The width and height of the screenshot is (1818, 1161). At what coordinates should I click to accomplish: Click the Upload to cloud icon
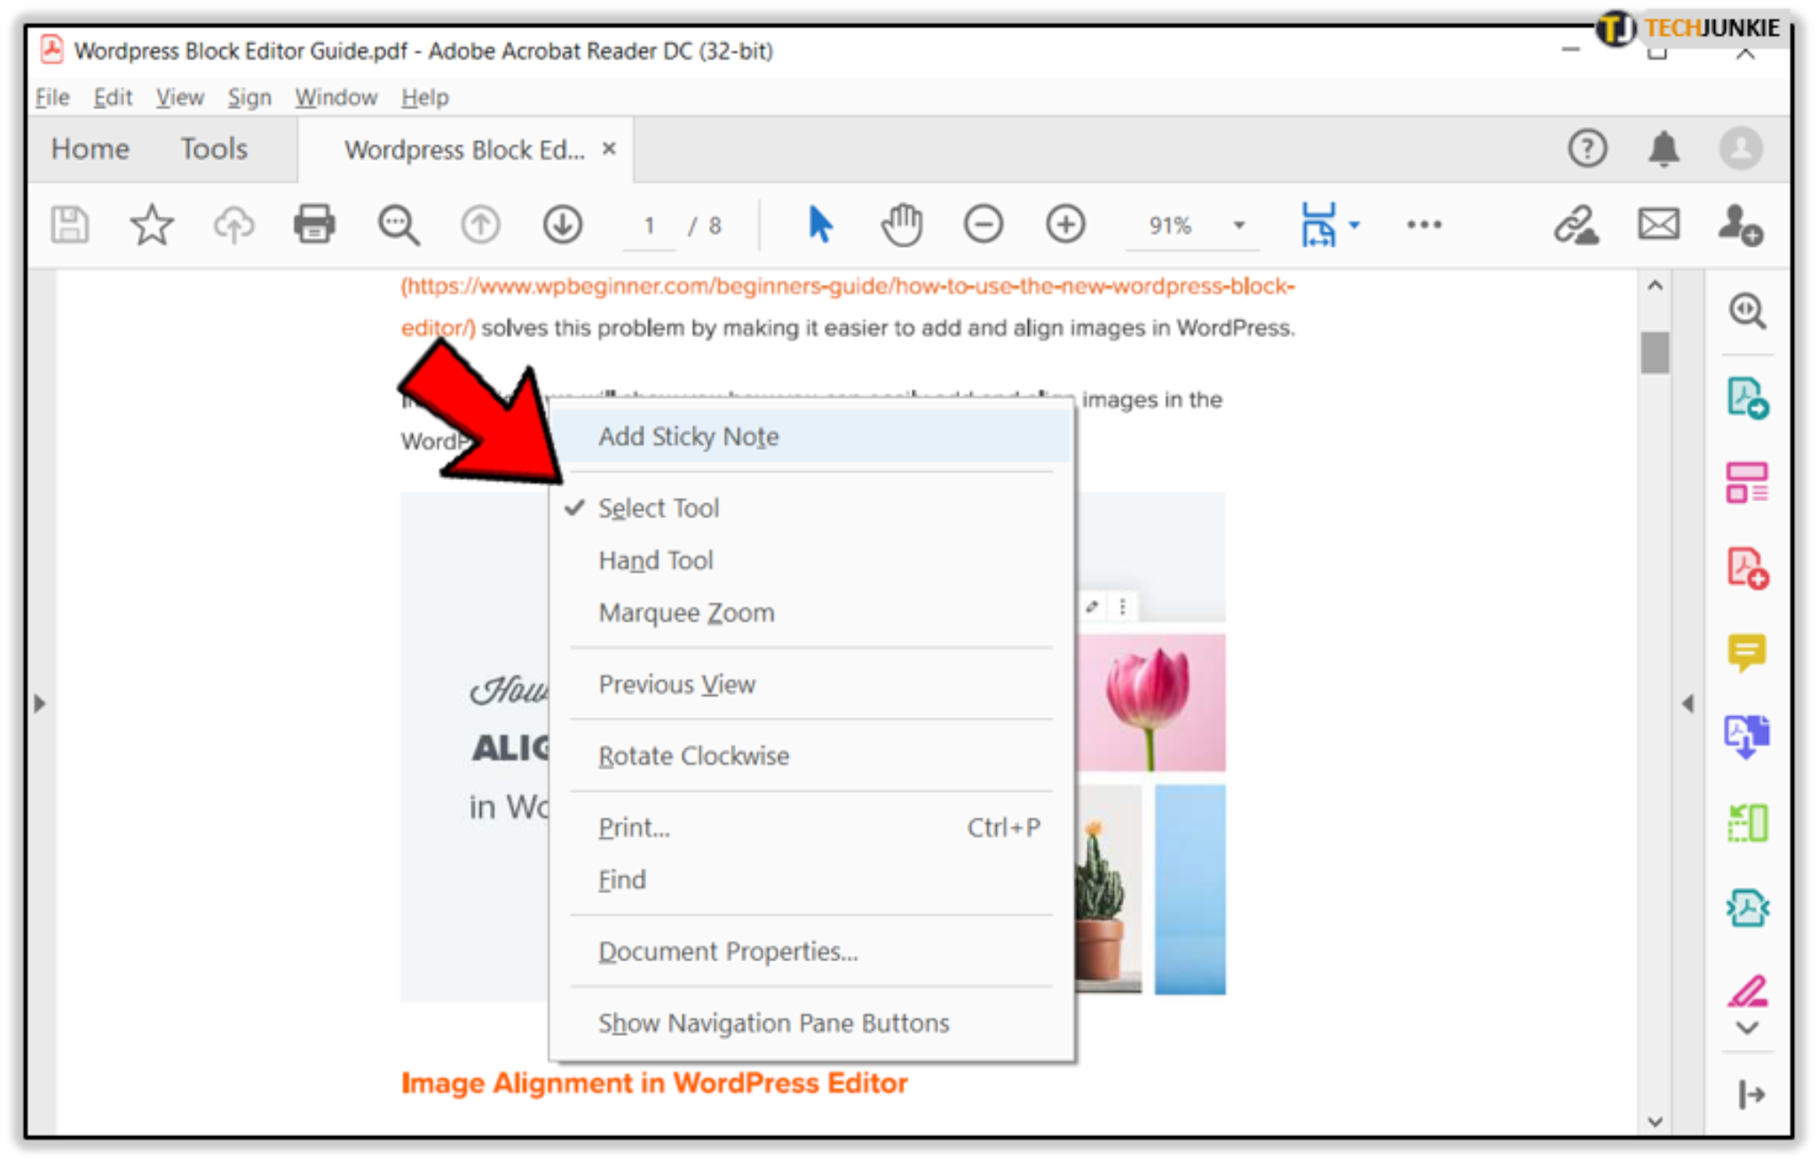point(233,225)
